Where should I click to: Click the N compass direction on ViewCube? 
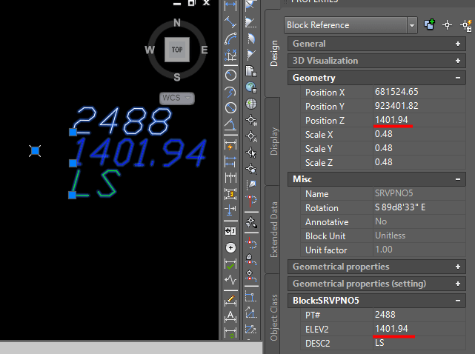(177, 23)
